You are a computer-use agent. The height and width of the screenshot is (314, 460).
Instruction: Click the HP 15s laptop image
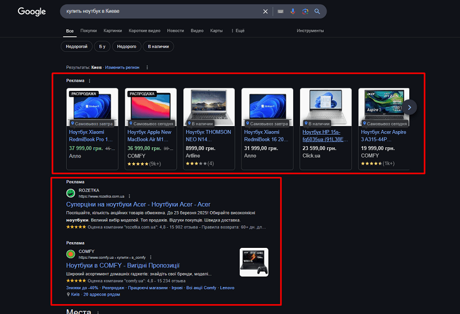(325, 107)
